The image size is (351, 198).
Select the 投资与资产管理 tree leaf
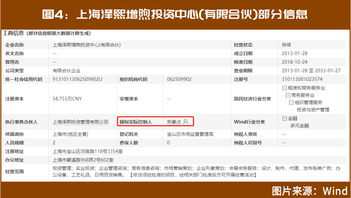[x=313, y=110]
